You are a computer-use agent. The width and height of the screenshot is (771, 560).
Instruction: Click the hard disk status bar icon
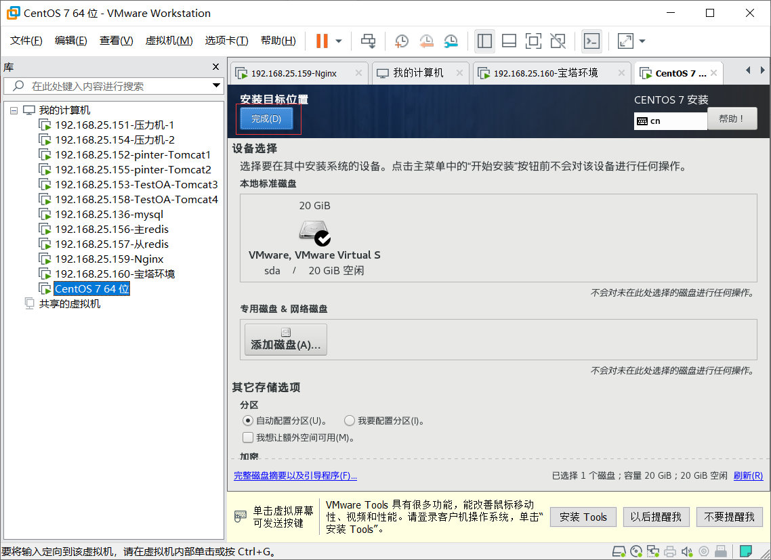tap(619, 552)
